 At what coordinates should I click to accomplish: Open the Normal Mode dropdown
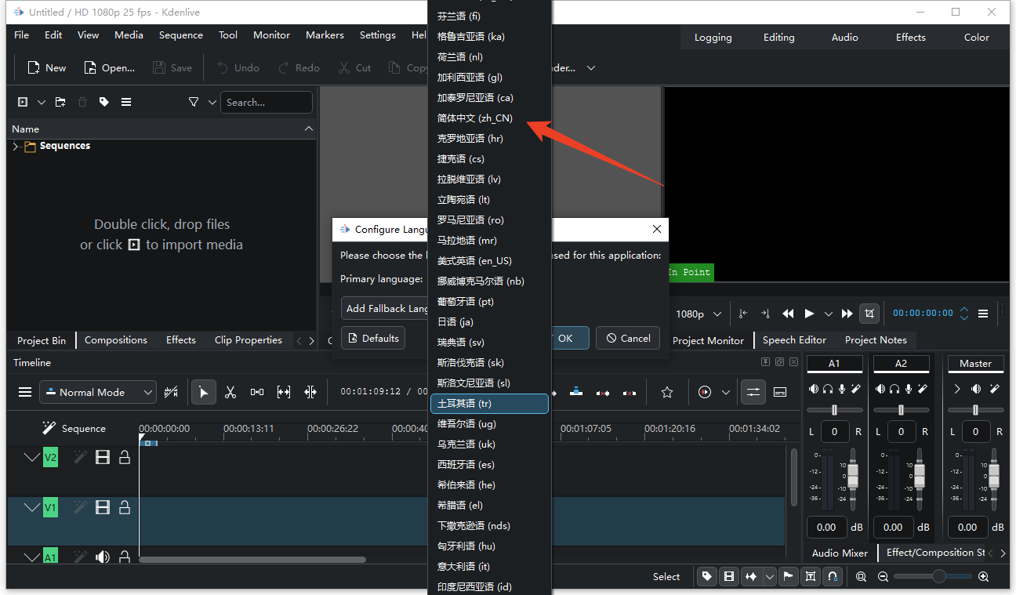coord(98,392)
